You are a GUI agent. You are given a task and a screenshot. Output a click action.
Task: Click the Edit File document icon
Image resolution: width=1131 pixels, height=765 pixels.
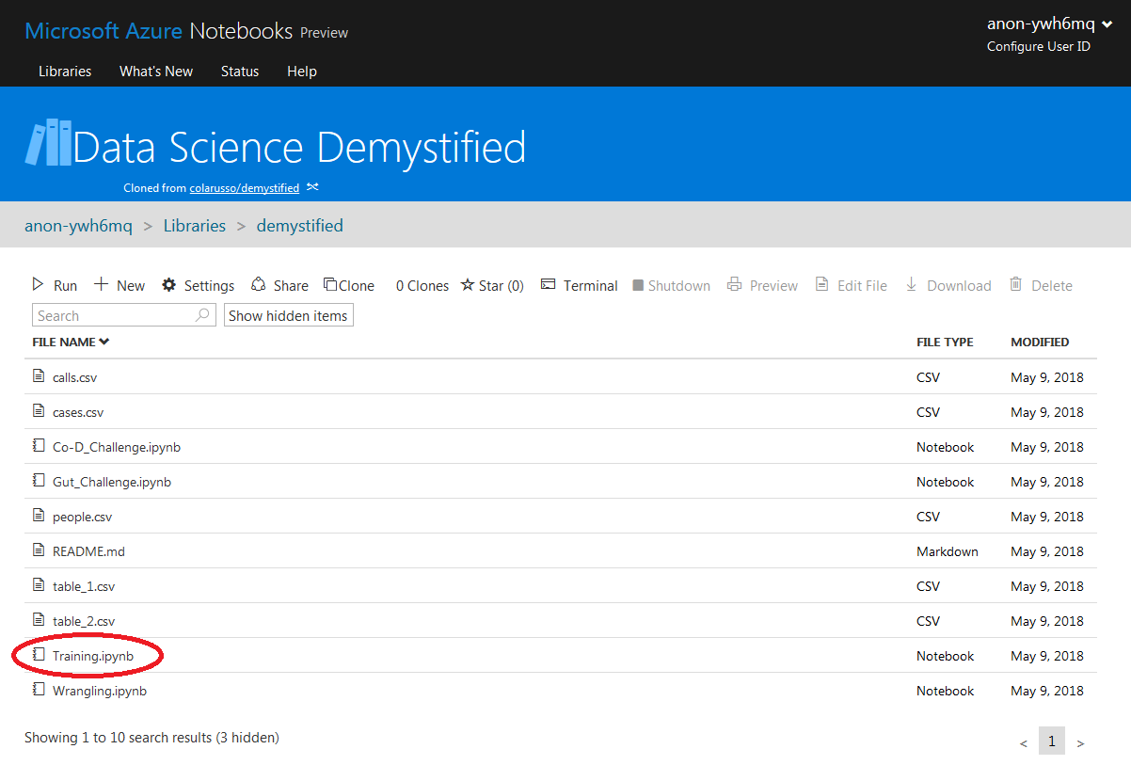821,284
